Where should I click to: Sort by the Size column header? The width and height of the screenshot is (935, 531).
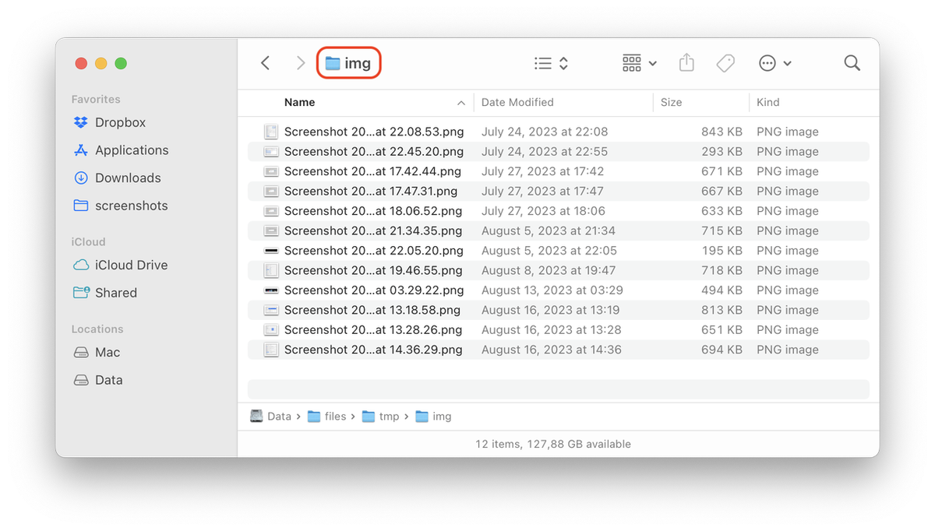(x=671, y=102)
